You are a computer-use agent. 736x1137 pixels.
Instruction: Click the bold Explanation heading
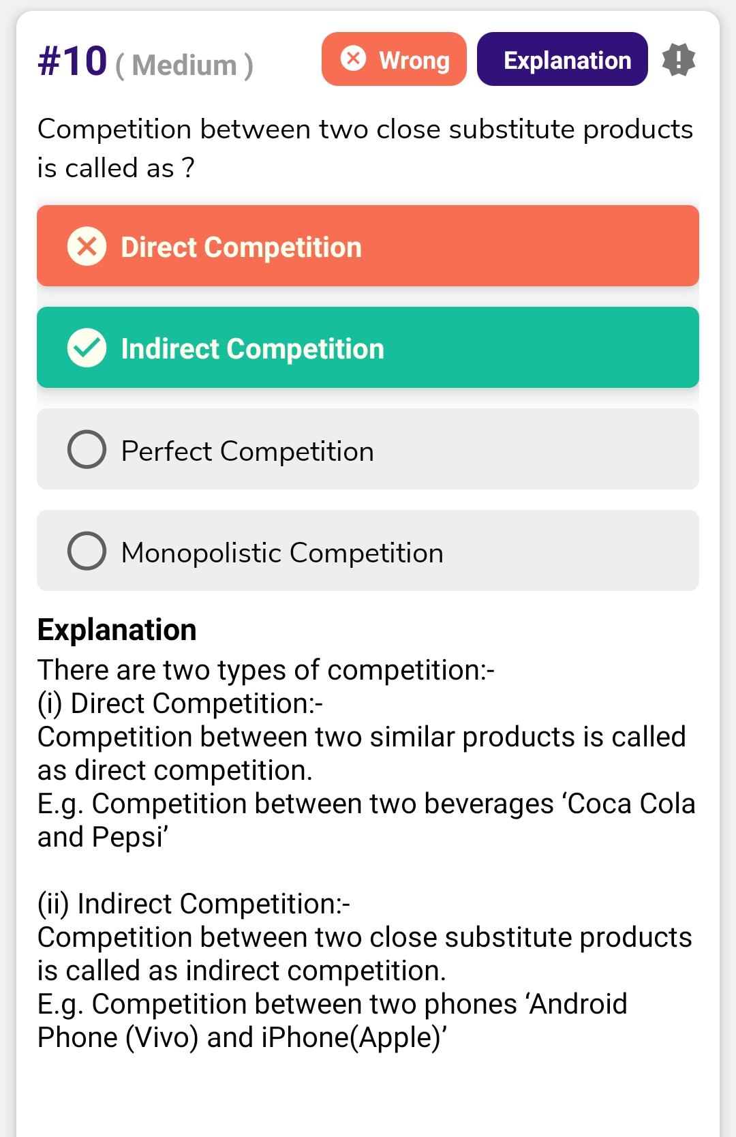click(117, 630)
